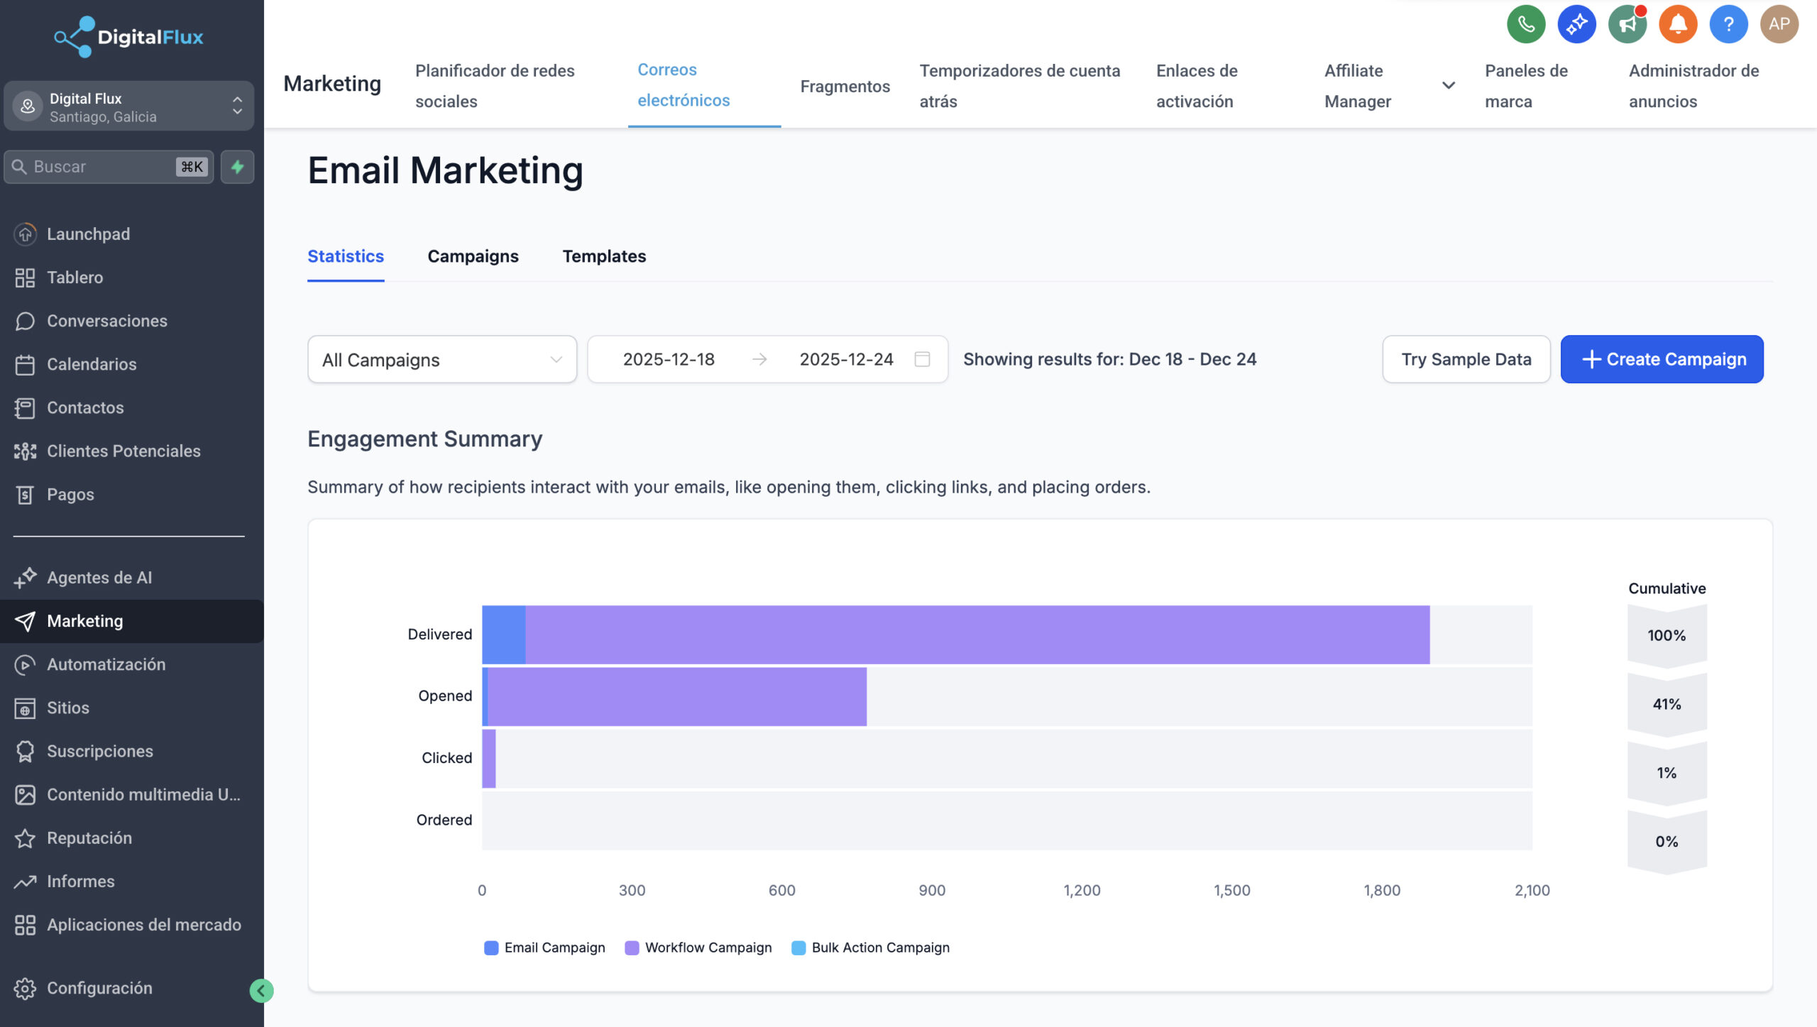The height and width of the screenshot is (1027, 1817).
Task: Open the AP profile avatar
Action: (x=1779, y=23)
